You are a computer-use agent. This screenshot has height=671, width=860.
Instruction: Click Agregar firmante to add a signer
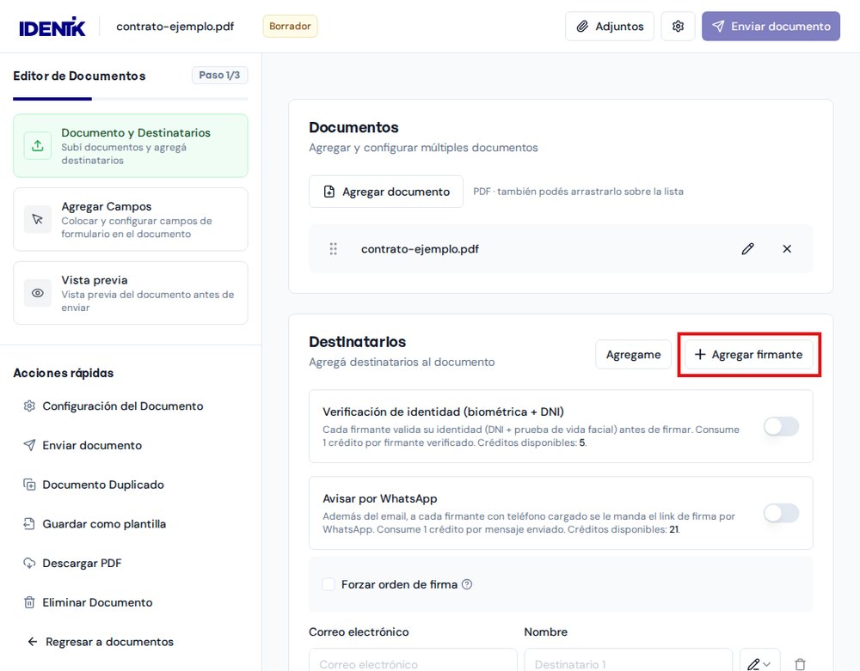click(x=749, y=354)
